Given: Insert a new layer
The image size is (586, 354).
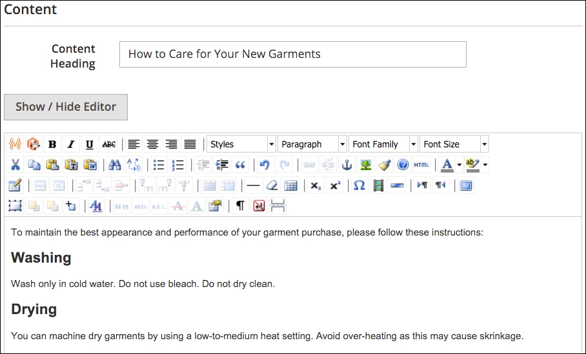Looking at the screenshot, I should [15, 206].
